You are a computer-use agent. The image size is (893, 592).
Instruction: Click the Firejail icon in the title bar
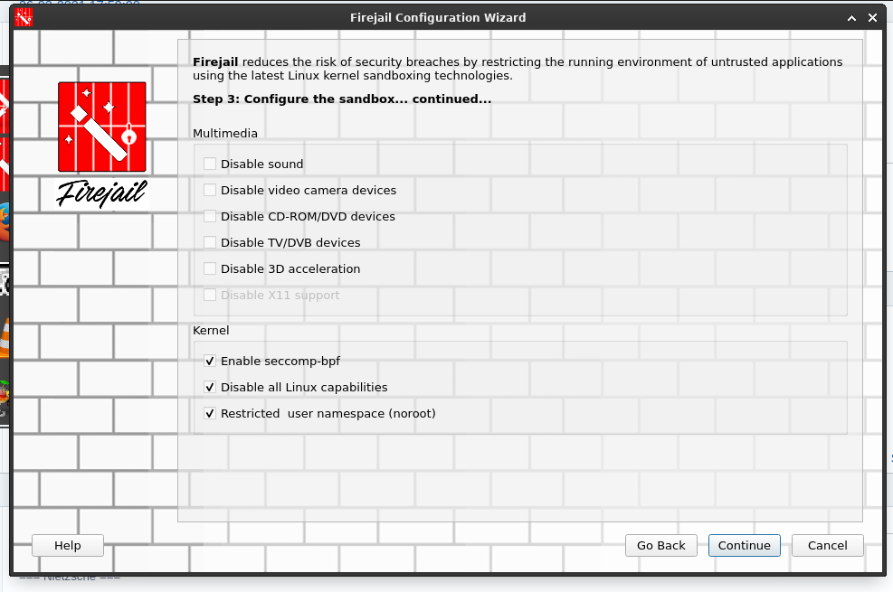[x=24, y=17]
